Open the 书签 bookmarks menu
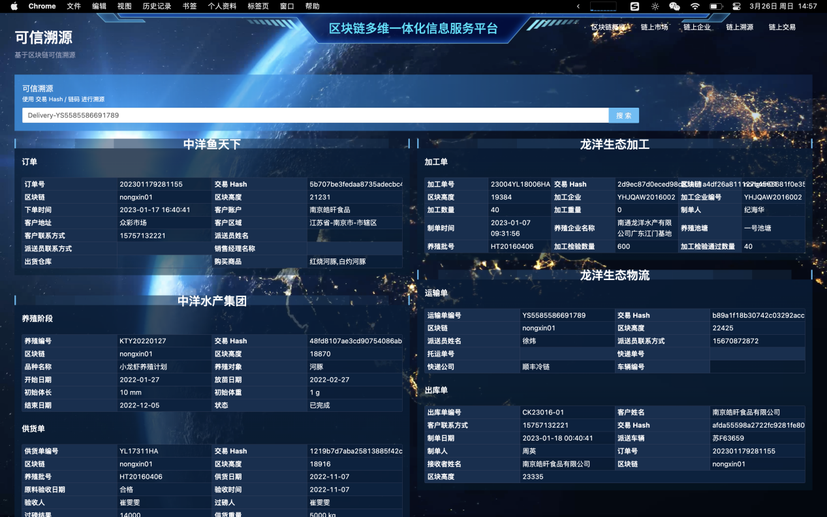The image size is (827, 517). (x=189, y=6)
